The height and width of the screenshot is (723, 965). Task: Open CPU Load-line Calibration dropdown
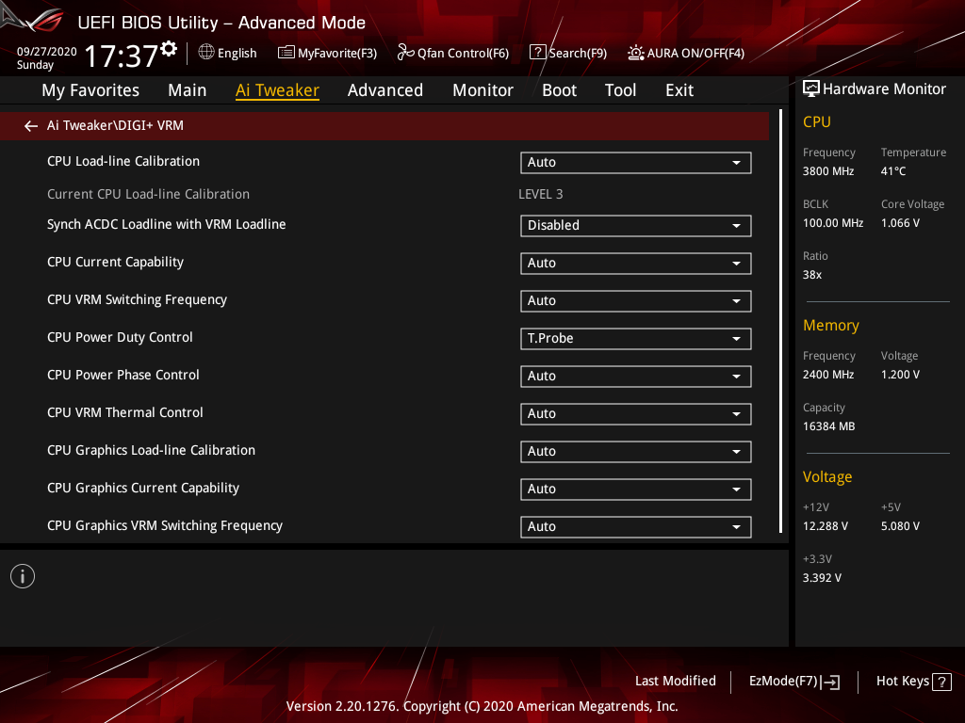[636, 162]
